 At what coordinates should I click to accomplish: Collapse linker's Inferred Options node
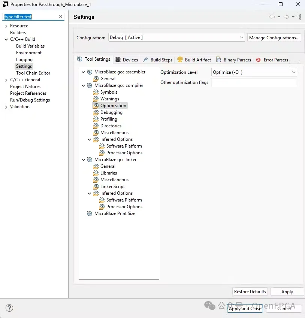tap(89, 194)
